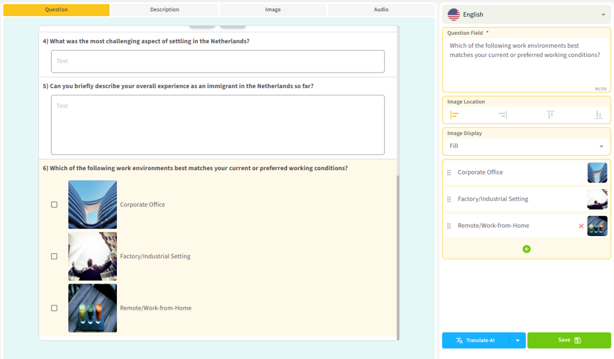Grab the Corporate Office drag handle
The image size is (614, 359).
449,173
